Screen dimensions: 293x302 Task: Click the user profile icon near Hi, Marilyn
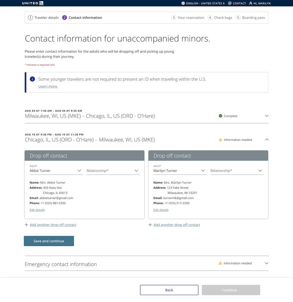tap(251, 3)
